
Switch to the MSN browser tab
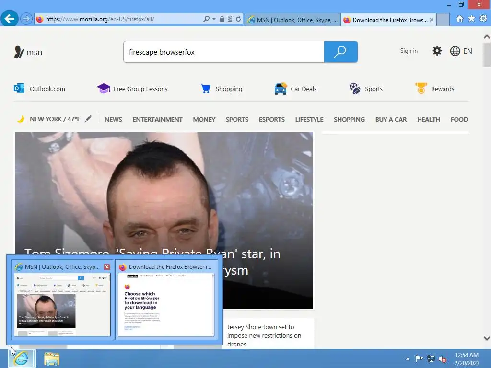[x=292, y=20]
